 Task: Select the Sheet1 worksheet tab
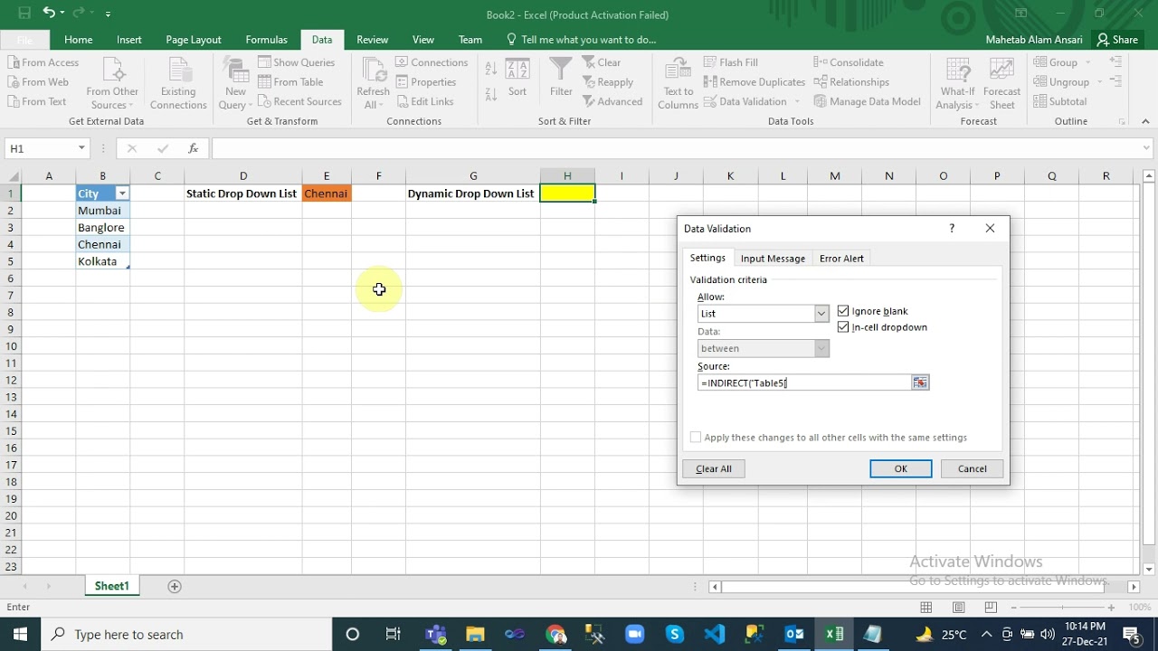112,586
